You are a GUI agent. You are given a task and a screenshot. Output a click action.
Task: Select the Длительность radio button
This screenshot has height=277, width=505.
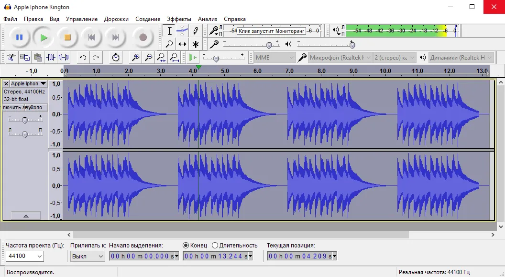pos(215,246)
